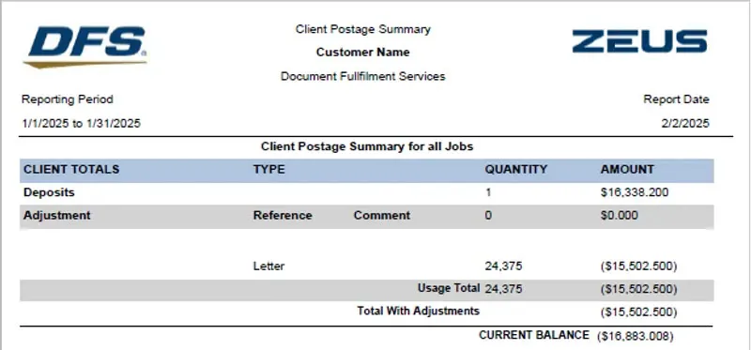Select report date 2/2/2025

click(x=685, y=124)
